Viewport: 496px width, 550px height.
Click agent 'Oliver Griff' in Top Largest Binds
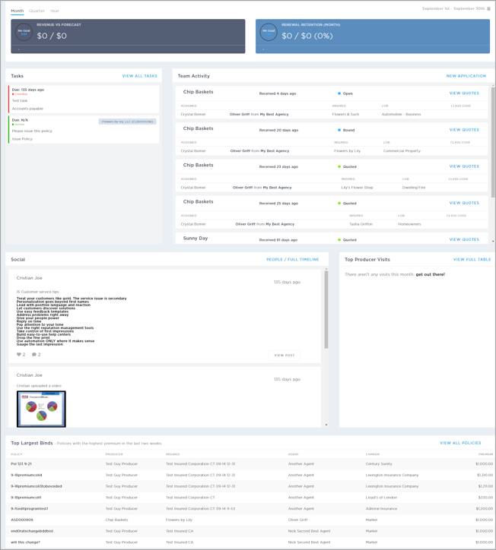[x=298, y=520]
